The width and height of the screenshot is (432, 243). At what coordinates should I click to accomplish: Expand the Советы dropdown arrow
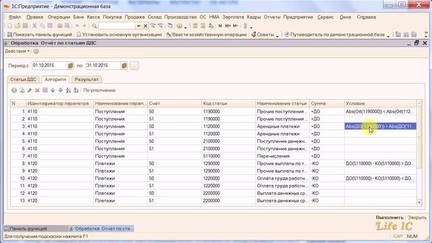(277, 36)
